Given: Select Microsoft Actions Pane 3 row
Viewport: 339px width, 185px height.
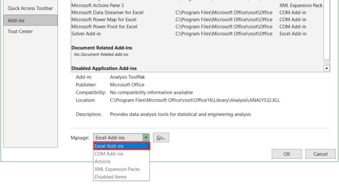Looking at the screenshot, I should point(197,5).
